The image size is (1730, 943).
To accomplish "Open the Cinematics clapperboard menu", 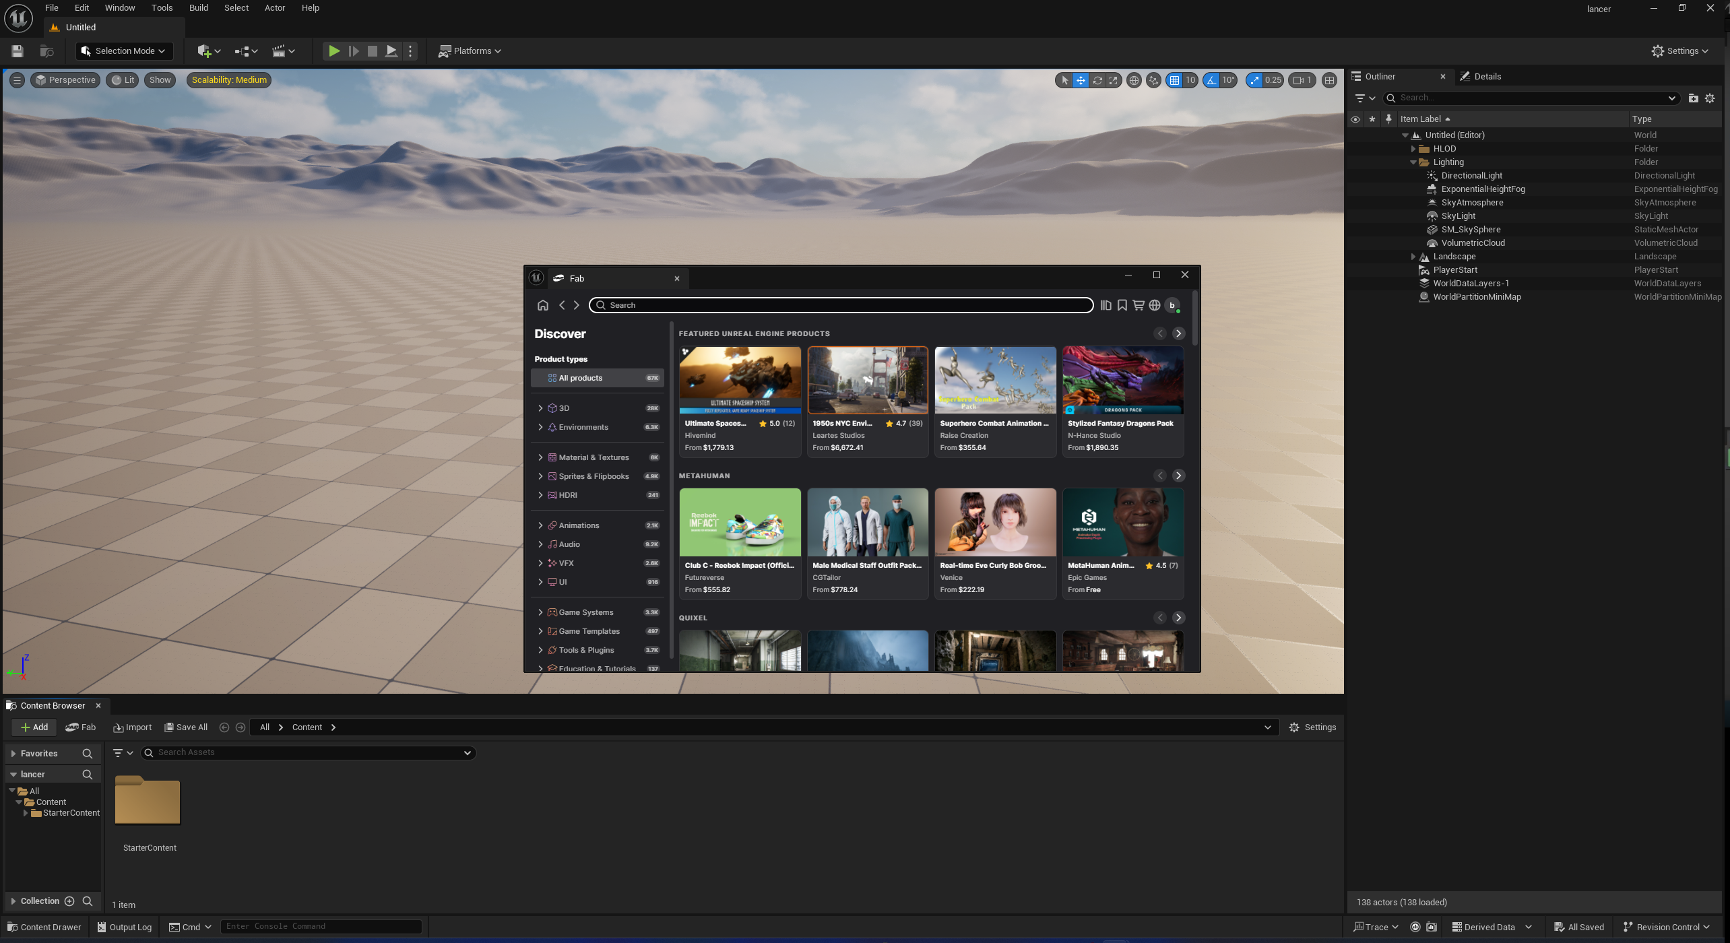I will pos(283,51).
